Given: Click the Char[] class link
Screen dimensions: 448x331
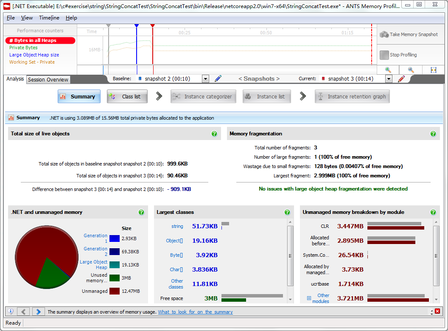Looking at the screenshot, I should tap(176, 269).
